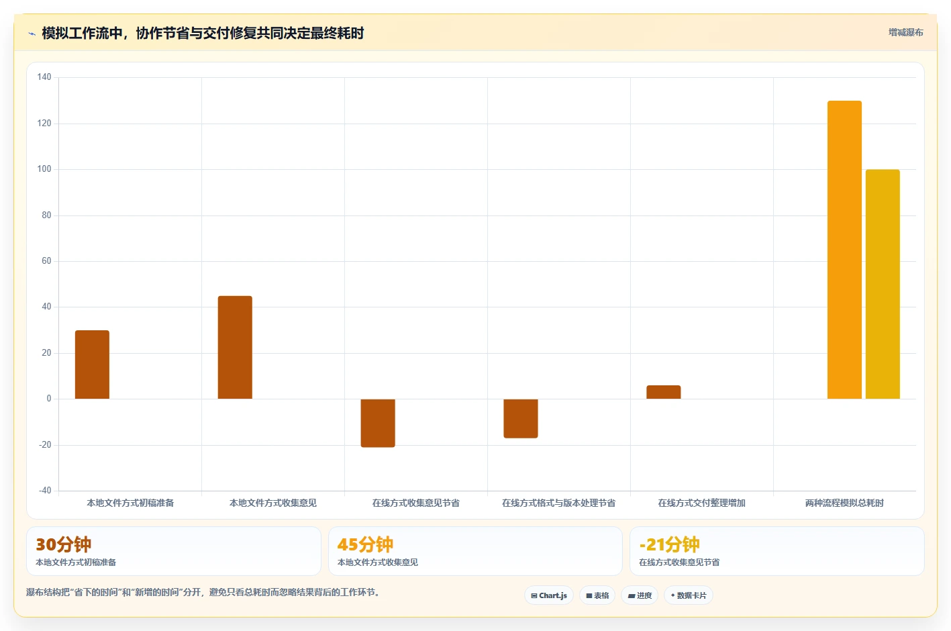Image resolution: width=951 pixels, height=631 pixels.
Task: Click the 本地文件方式收集意见 bar at 45
Action: coord(235,347)
